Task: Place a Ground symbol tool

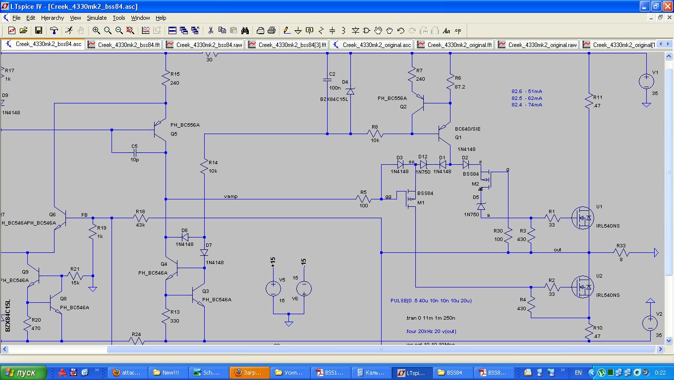Action: 298,31
